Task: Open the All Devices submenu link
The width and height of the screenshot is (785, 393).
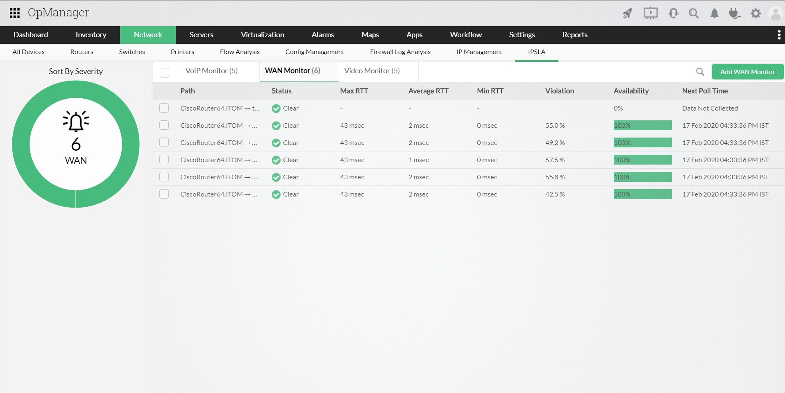Action: [x=28, y=52]
